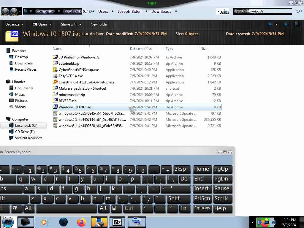Viewport: 304px width, 228px height.
Task: Click the Home key on keyboard
Action: pyautogui.click(x=202, y=170)
